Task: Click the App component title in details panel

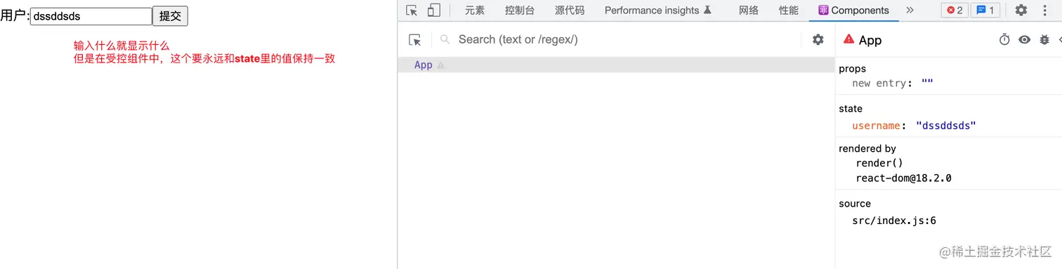Action: pyautogui.click(x=870, y=40)
